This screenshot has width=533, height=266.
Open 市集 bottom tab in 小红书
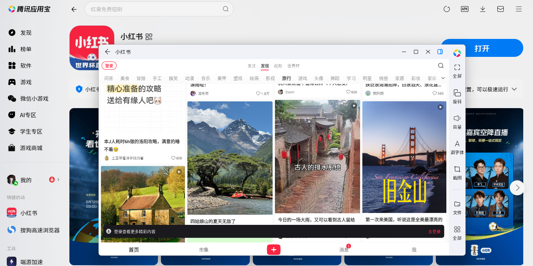(204, 250)
